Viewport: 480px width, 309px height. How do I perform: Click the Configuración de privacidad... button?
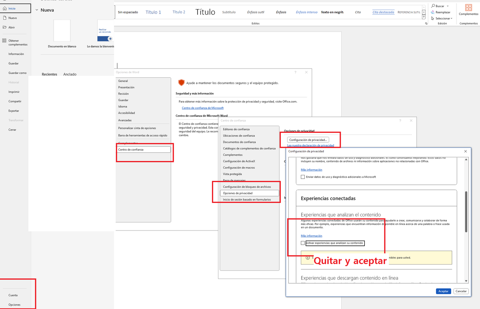pos(308,140)
